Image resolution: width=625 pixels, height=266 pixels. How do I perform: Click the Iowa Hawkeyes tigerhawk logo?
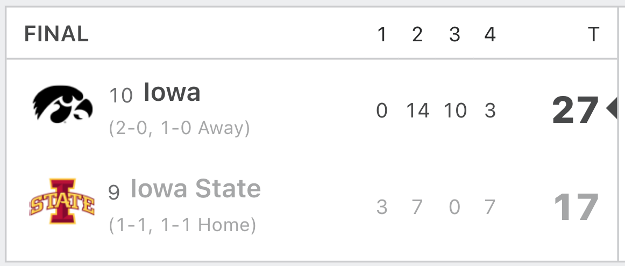click(x=62, y=104)
